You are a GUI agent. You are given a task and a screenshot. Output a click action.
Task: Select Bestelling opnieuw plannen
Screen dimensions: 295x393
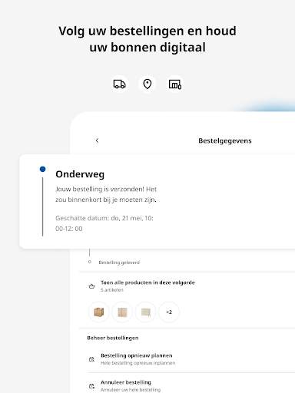137,355
